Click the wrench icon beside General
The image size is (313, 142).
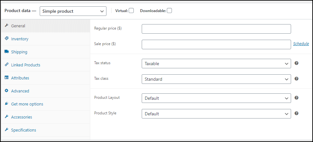6,25
